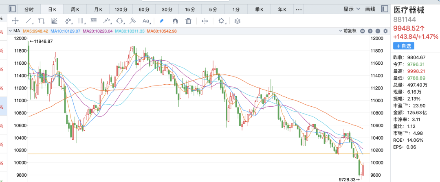Toggle the left sidebar panel
This screenshot has width=440, height=182.
pyautogui.click(x=12, y=9)
